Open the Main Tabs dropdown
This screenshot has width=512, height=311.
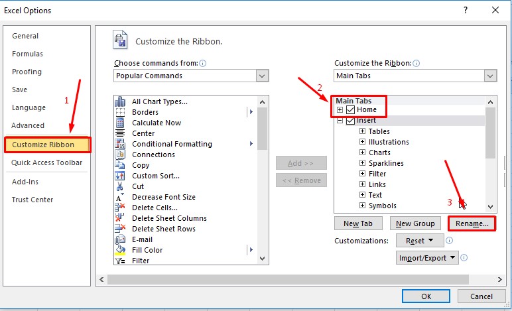pos(490,76)
